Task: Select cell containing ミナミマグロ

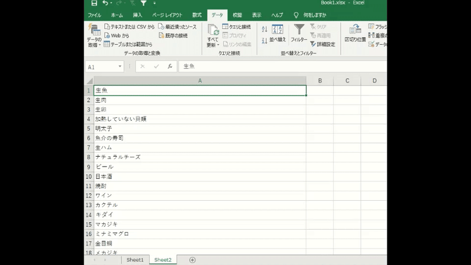Action: 200,234
